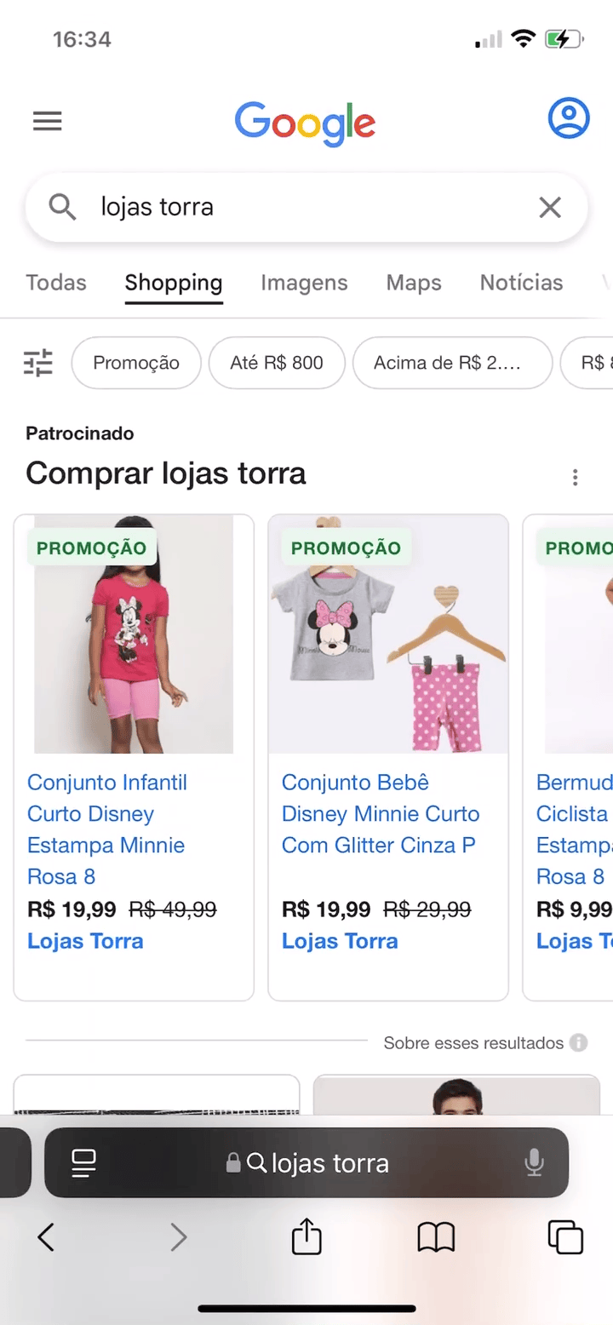Open the Google account profile icon
This screenshot has height=1325, width=613.
568,118
